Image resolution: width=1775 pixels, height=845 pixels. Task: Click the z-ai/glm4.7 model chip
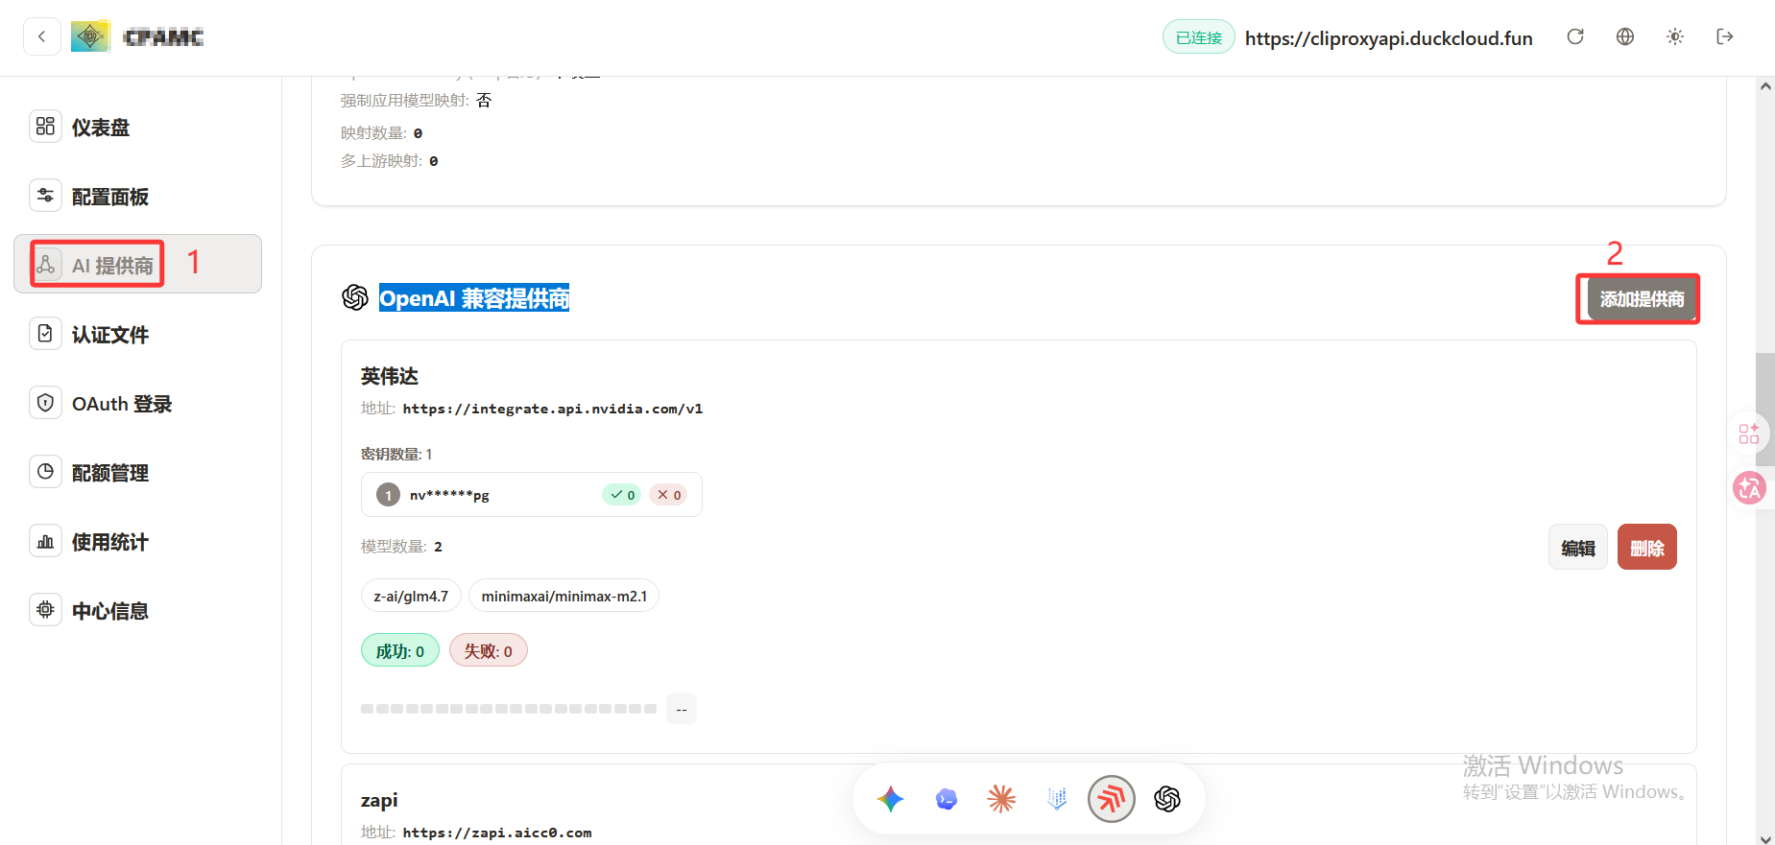coord(411,596)
